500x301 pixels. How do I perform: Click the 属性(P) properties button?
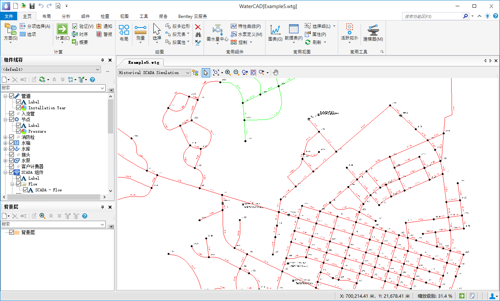[x=315, y=34]
